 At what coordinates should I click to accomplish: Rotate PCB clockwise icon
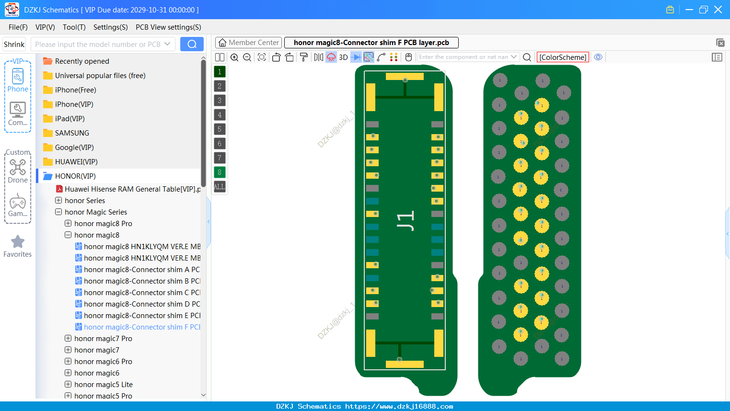pos(290,57)
